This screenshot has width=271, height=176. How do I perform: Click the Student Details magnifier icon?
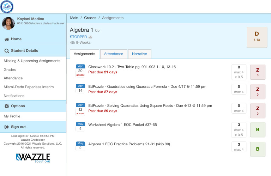click(x=7, y=51)
